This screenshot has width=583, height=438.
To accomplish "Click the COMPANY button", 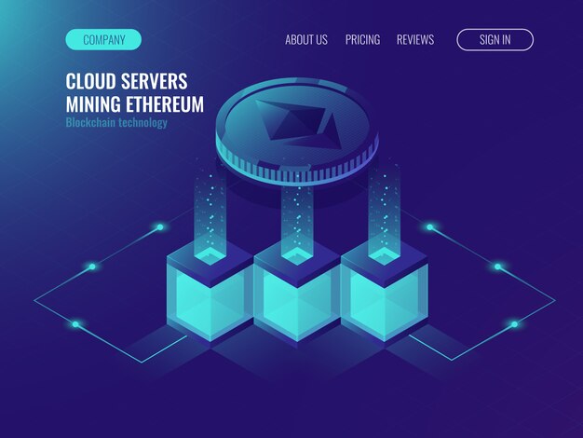I will click(x=103, y=39).
